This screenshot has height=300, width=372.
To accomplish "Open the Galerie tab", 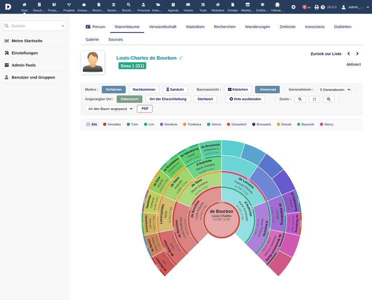I will click(92, 39).
